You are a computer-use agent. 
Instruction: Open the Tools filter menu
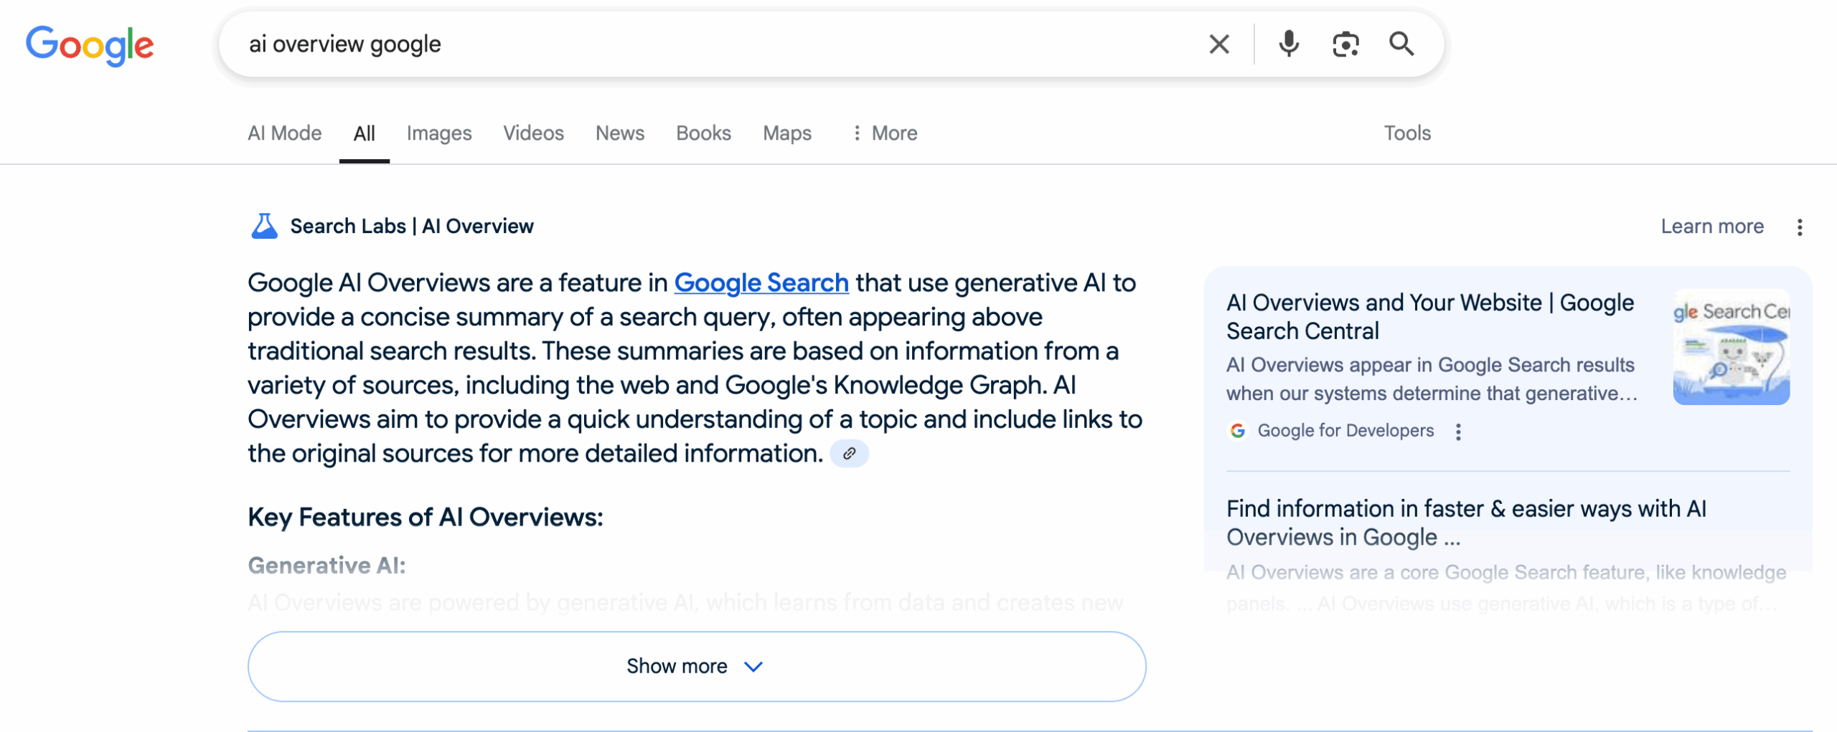click(x=1406, y=133)
